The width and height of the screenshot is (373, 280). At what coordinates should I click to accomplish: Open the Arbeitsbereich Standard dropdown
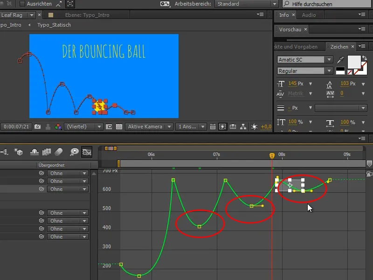246,4
